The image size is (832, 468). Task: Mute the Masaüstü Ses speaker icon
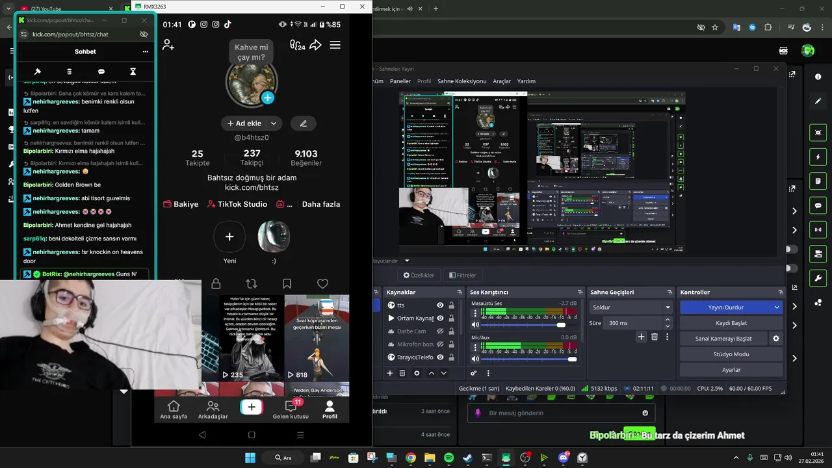tap(475, 324)
